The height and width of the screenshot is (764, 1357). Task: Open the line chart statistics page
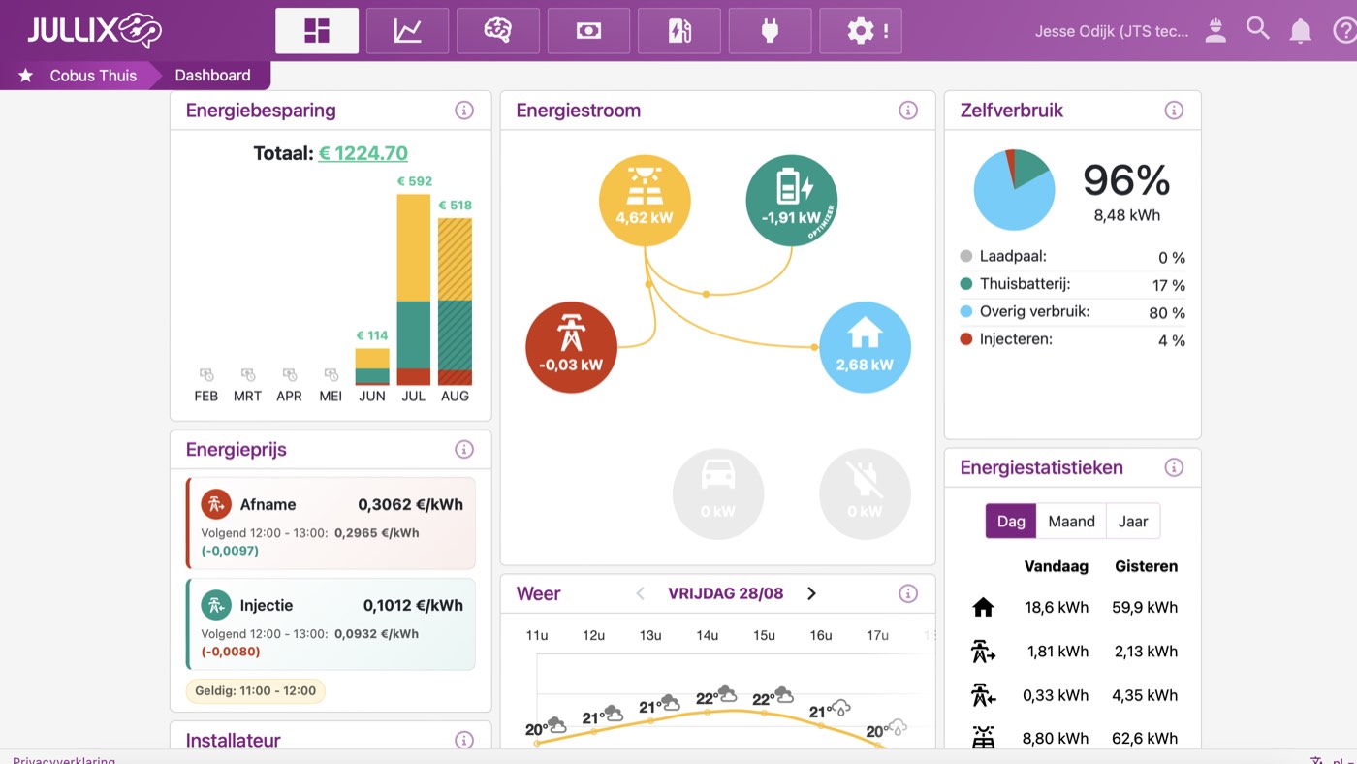coord(407,31)
